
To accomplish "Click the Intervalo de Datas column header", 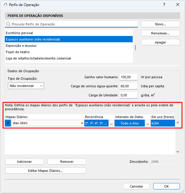I will point(132,117).
